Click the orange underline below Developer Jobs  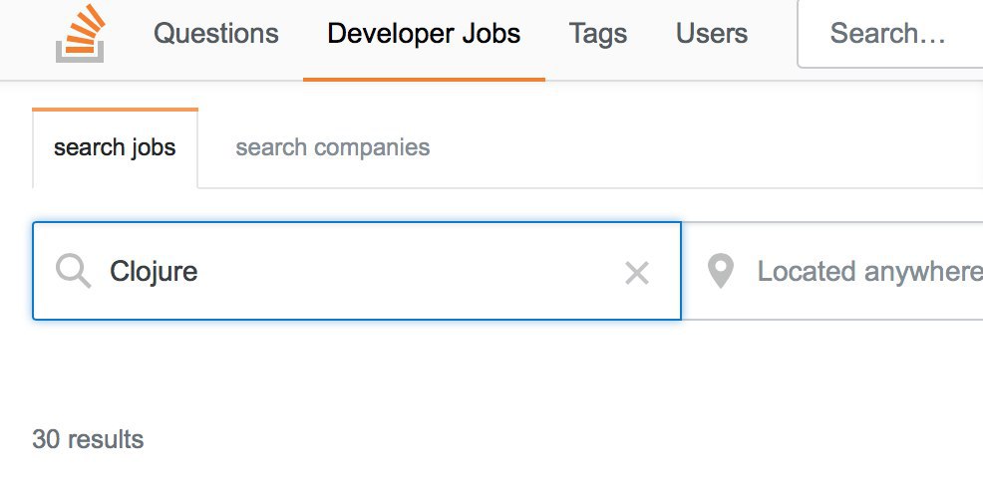pos(424,80)
